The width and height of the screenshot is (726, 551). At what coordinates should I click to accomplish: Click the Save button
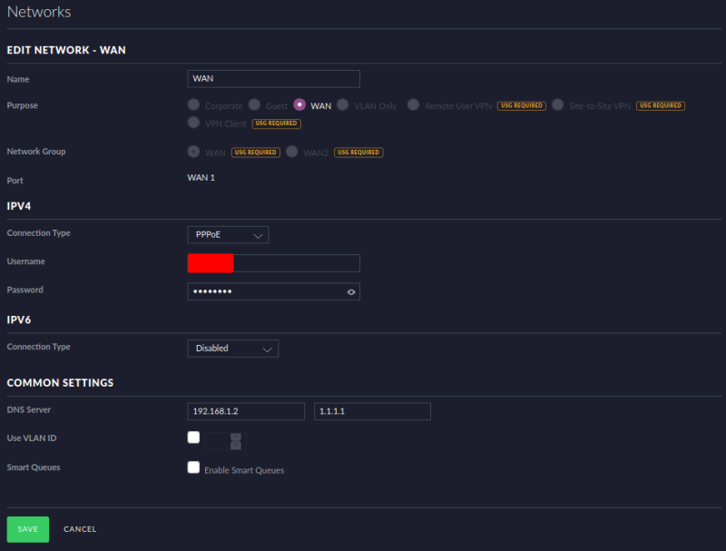28,529
